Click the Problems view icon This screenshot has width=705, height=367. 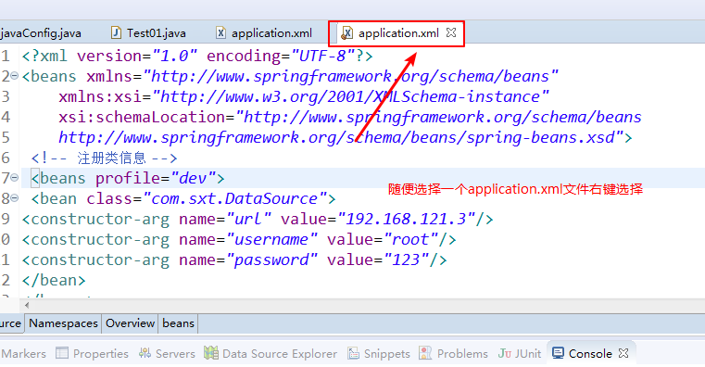click(x=425, y=352)
